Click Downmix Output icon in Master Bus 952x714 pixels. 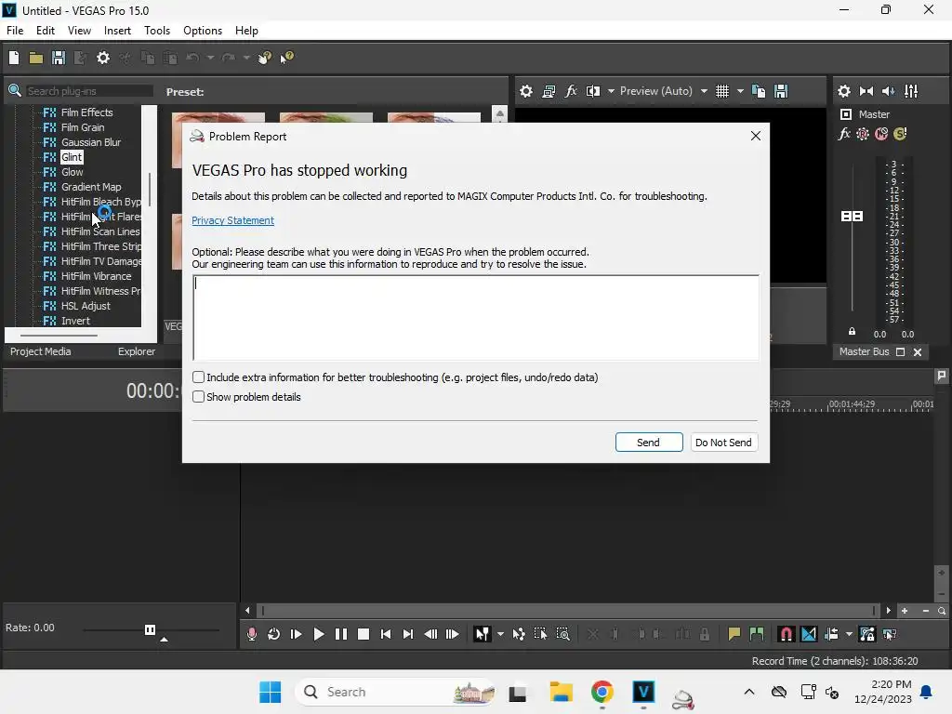pos(866,91)
